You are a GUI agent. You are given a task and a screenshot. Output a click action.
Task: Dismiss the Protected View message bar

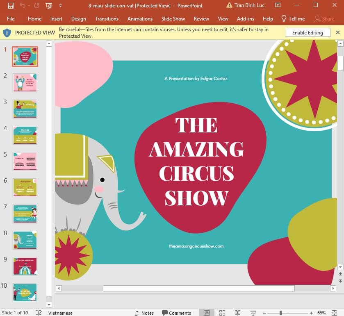click(x=338, y=33)
